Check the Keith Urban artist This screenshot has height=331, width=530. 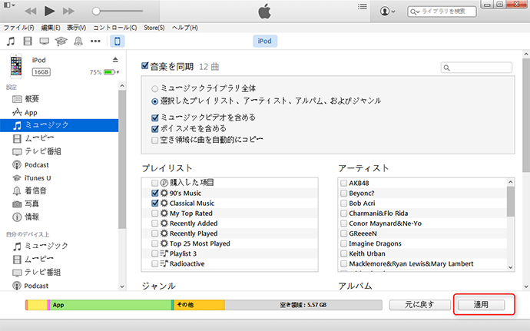click(344, 253)
